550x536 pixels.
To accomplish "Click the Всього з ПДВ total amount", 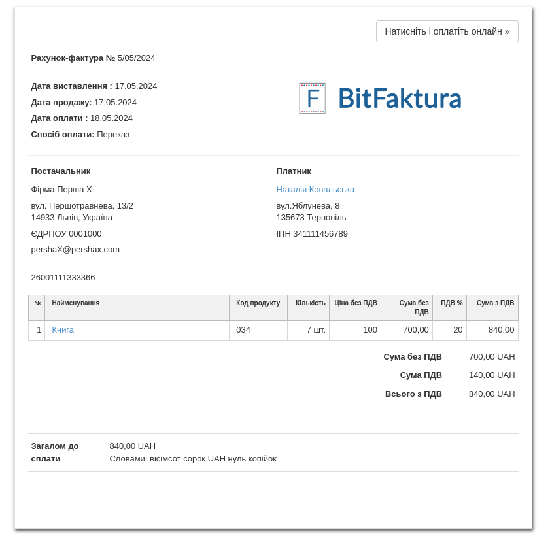I will (x=491, y=394).
